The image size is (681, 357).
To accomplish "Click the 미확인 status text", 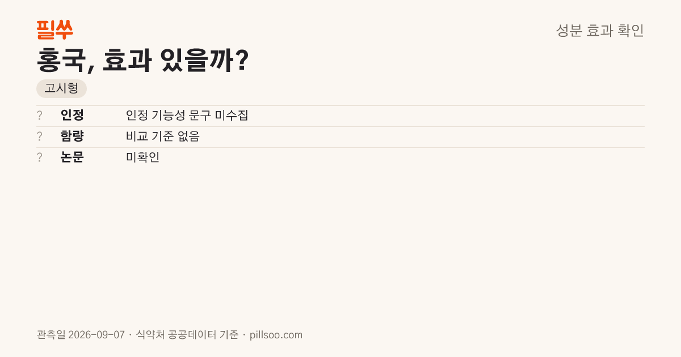I will coord(143,158).
